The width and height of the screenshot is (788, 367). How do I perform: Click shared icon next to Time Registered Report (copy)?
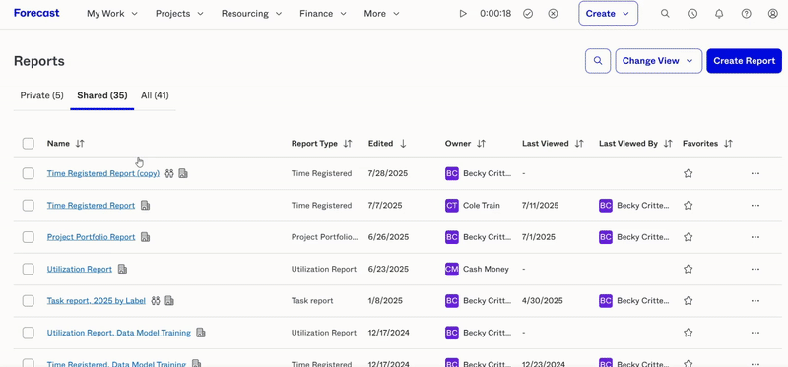point(169,173)
